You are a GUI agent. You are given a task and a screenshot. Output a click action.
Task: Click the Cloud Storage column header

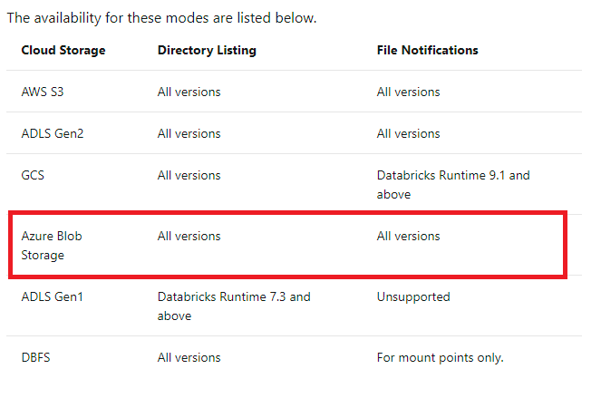point(63,50)
